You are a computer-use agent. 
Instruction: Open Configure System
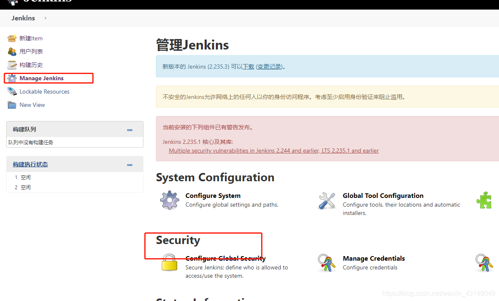[x=213, y=195]
